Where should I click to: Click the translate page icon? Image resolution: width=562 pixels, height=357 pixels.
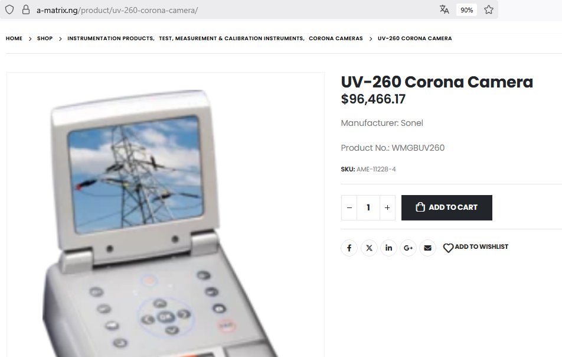tap(445, 9)
